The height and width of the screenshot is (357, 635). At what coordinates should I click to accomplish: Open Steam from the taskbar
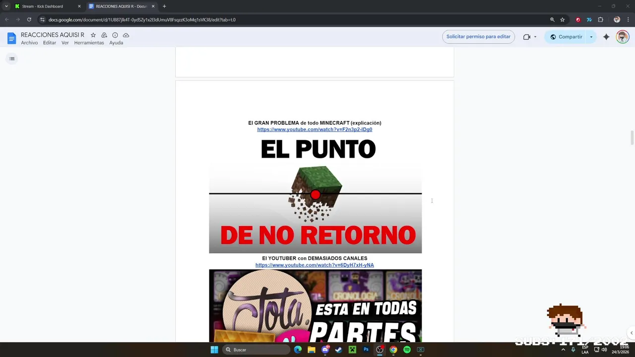click(338, 350)
